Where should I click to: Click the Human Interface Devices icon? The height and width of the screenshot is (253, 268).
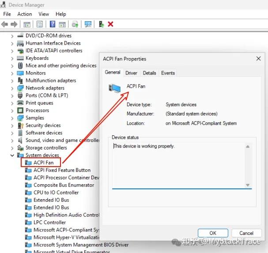pyautogui.click(x=20, y=43)
